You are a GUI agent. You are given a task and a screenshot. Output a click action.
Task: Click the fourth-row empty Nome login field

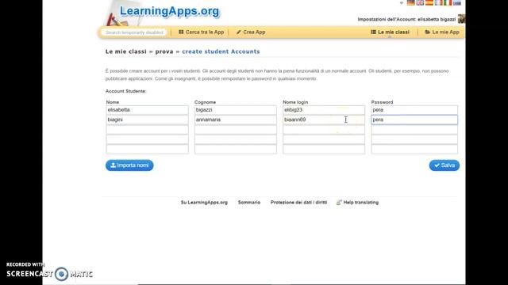[x=324, y=139]
